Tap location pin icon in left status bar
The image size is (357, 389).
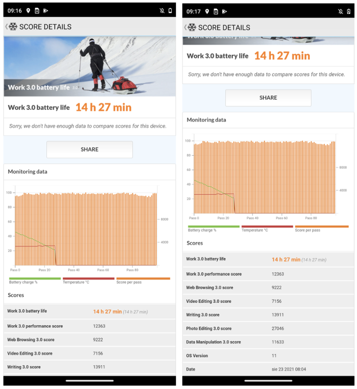[28, 11]
